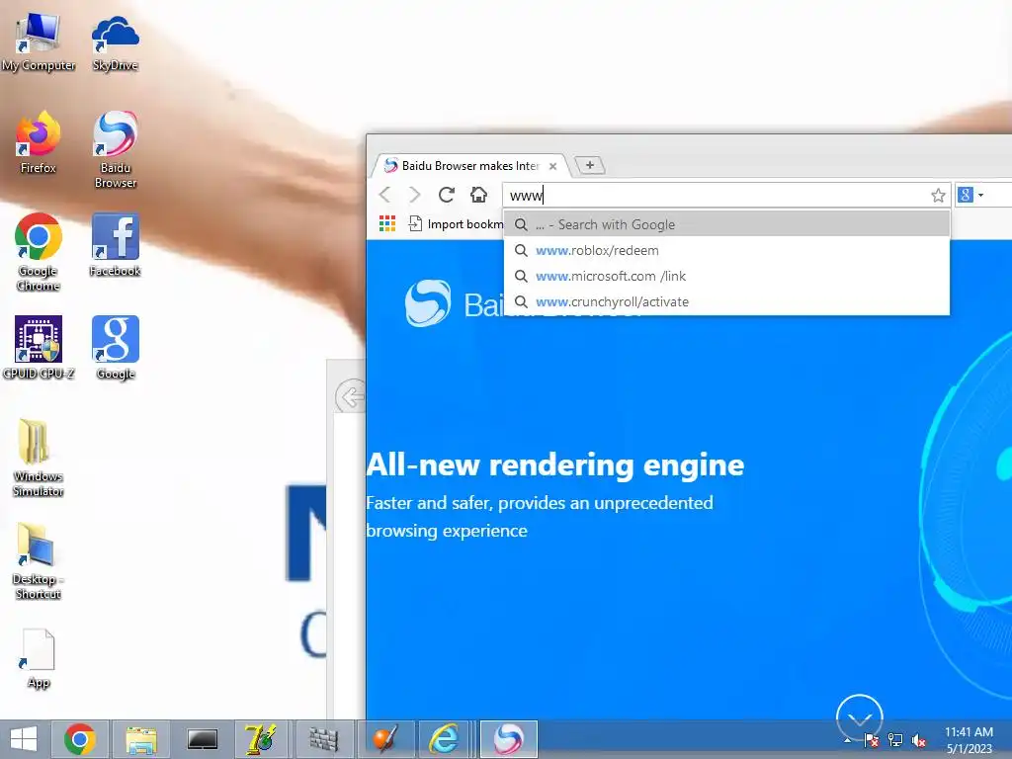Screen dimensions: 1012x759
Task: Close the Baidu Browser tab
Action: tap(553, 166)
